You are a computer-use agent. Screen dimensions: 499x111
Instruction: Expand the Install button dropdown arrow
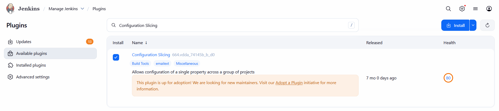[473, 25]
